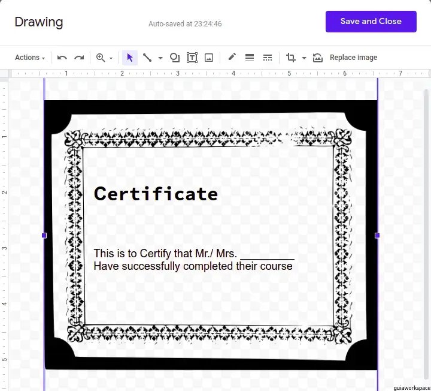Open the border dash style options
This screenshot has width=431, height=391.
[268, 58]
